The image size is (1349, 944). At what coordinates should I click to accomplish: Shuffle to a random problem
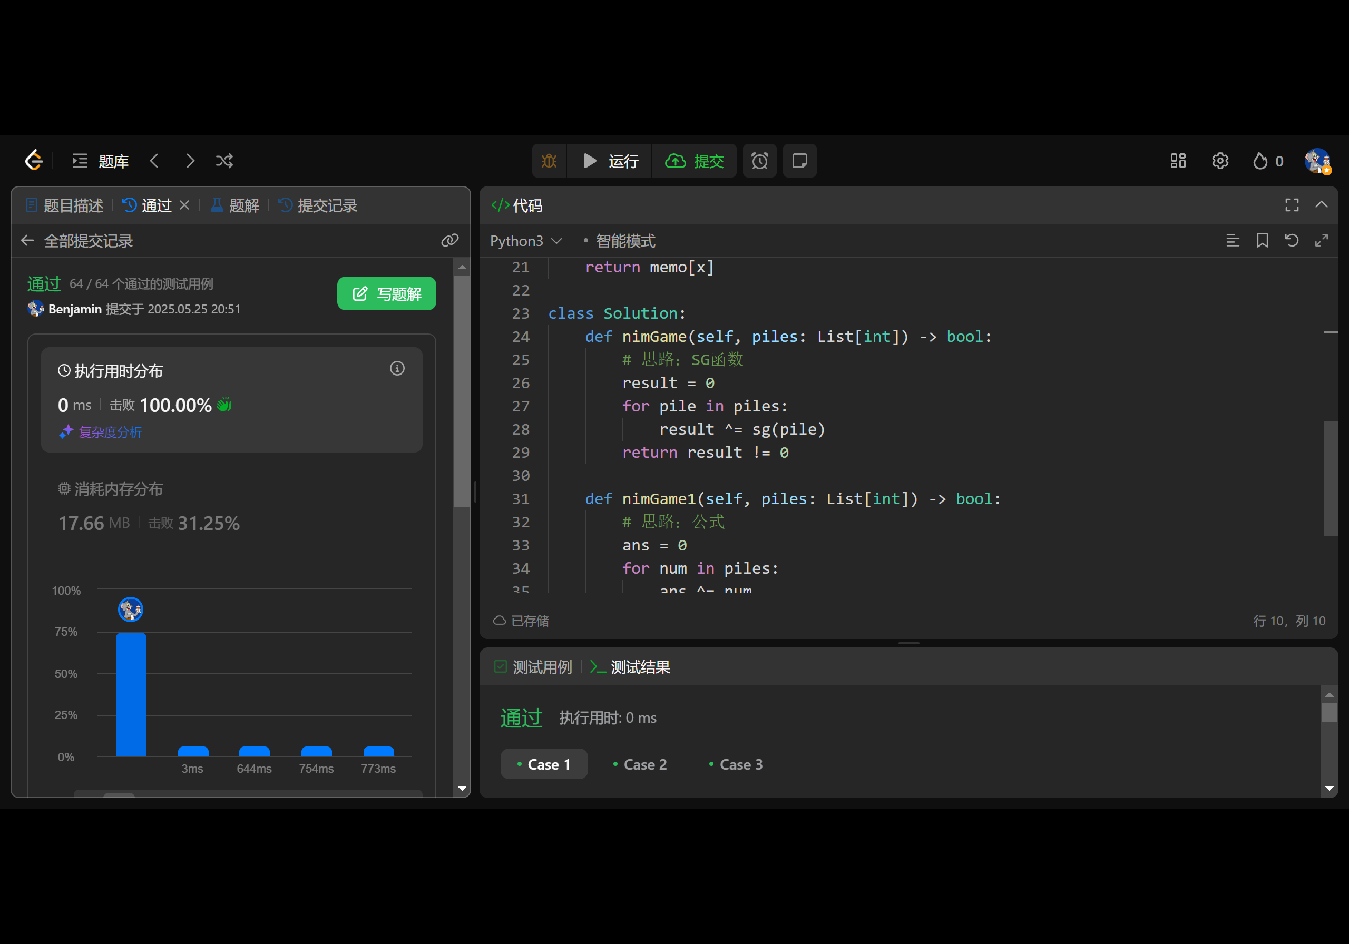point(224,161)
